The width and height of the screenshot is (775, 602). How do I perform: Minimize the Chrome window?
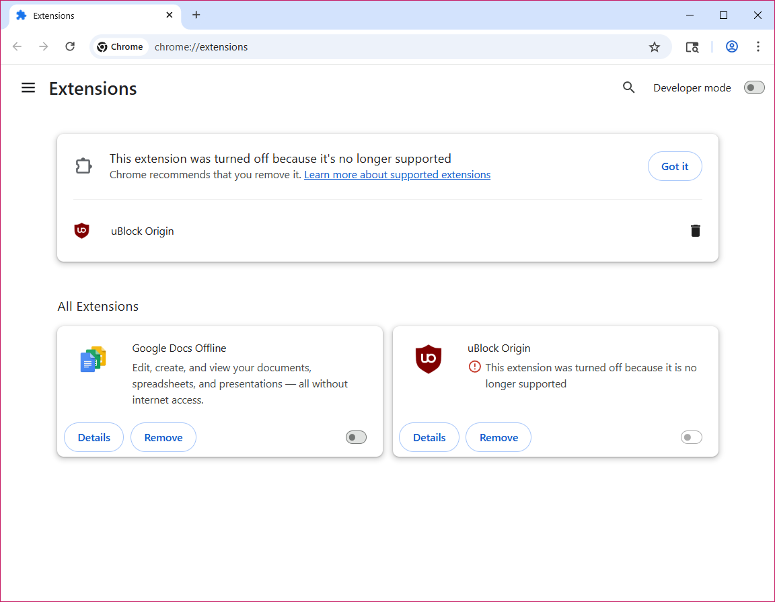tap(690, 15)
